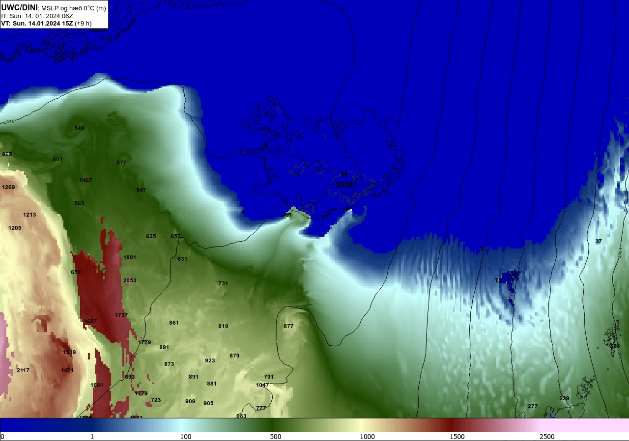This screenshot has height=441, width=629.
Task: Click the 1038 pressure value under H
Action: pyautogui.click(x=344, y=185)
